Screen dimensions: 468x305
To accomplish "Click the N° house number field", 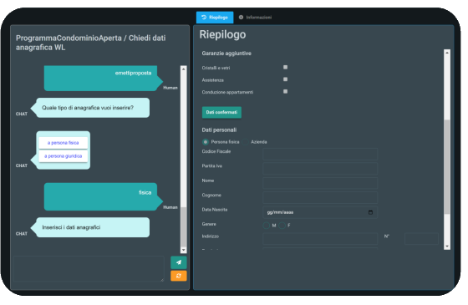I will click(x=421, y=238).
